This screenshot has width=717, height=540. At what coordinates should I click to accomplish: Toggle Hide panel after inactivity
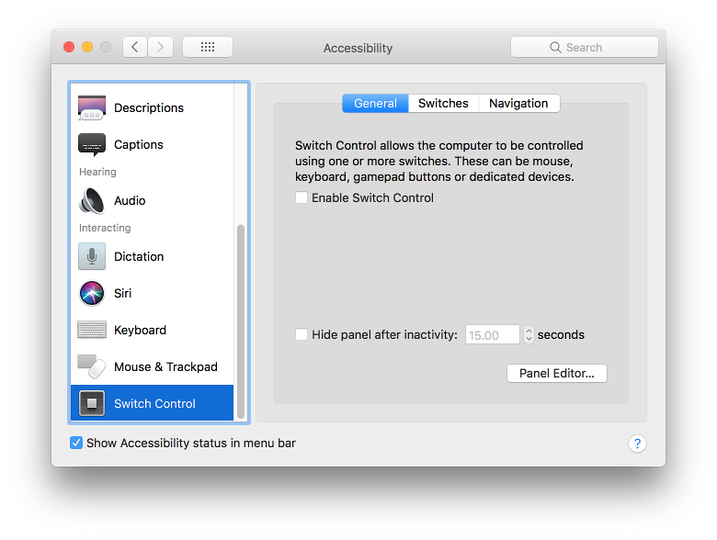[x=302, y=335]
